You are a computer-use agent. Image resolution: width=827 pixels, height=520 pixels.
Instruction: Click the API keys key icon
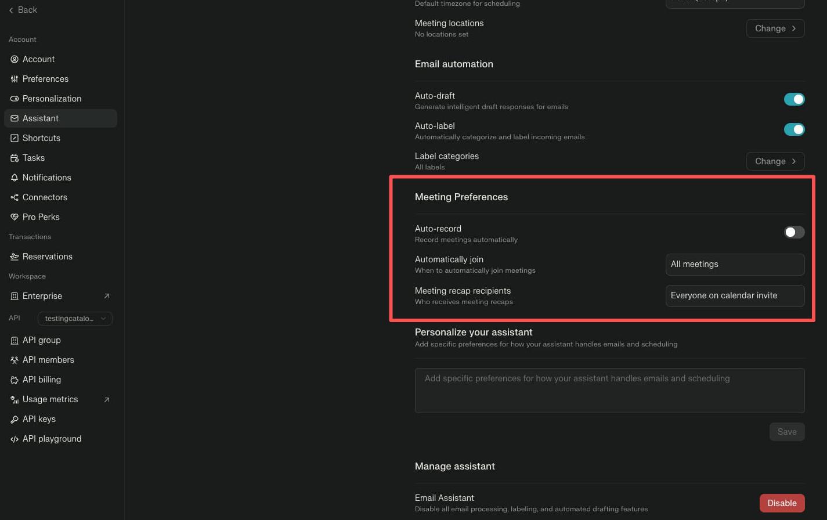15,419
